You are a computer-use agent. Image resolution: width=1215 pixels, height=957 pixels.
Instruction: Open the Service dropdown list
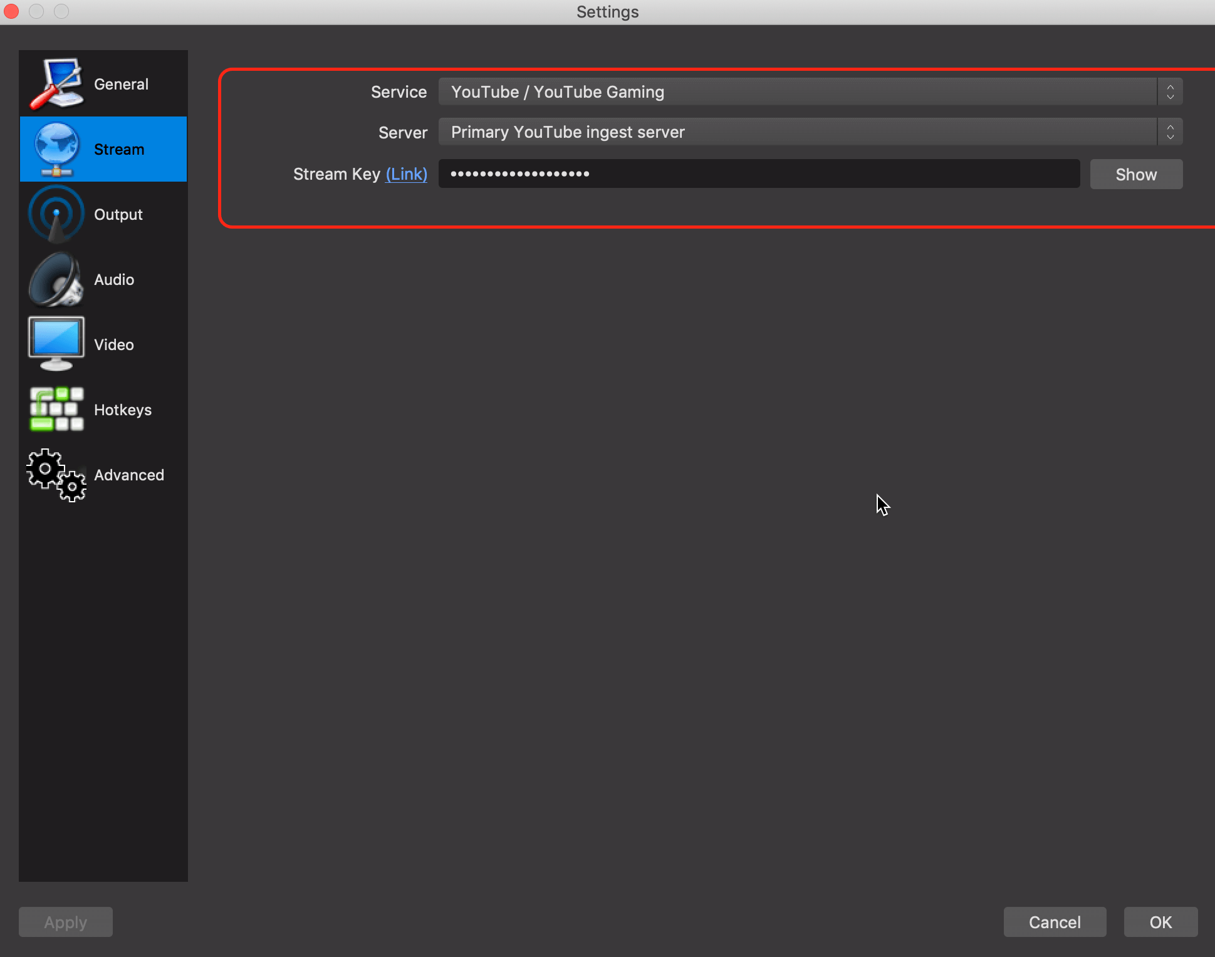coord(796,92)
